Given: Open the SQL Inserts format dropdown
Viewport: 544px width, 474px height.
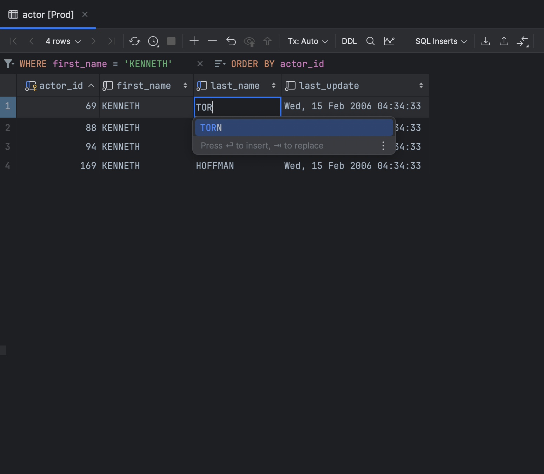Looking at the screenshot, I should (440, 41).
